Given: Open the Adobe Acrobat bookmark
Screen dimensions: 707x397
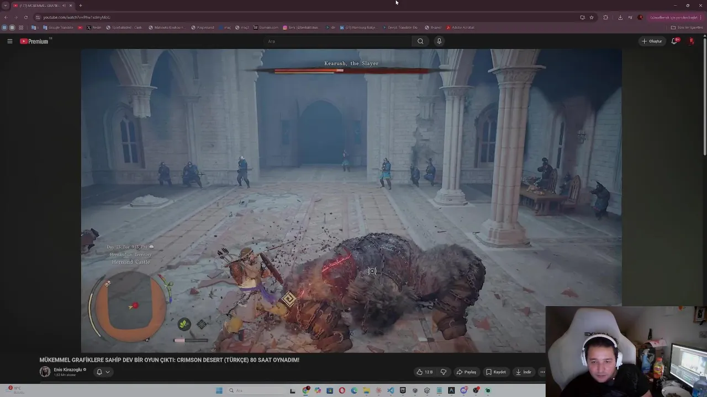Looking at the screenshot, I should point(461,28).
